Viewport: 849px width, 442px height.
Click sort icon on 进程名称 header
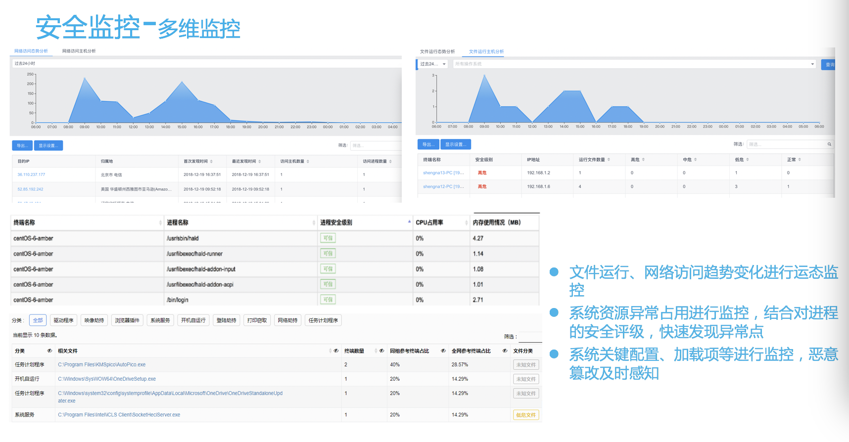click(x=314, y=223)
